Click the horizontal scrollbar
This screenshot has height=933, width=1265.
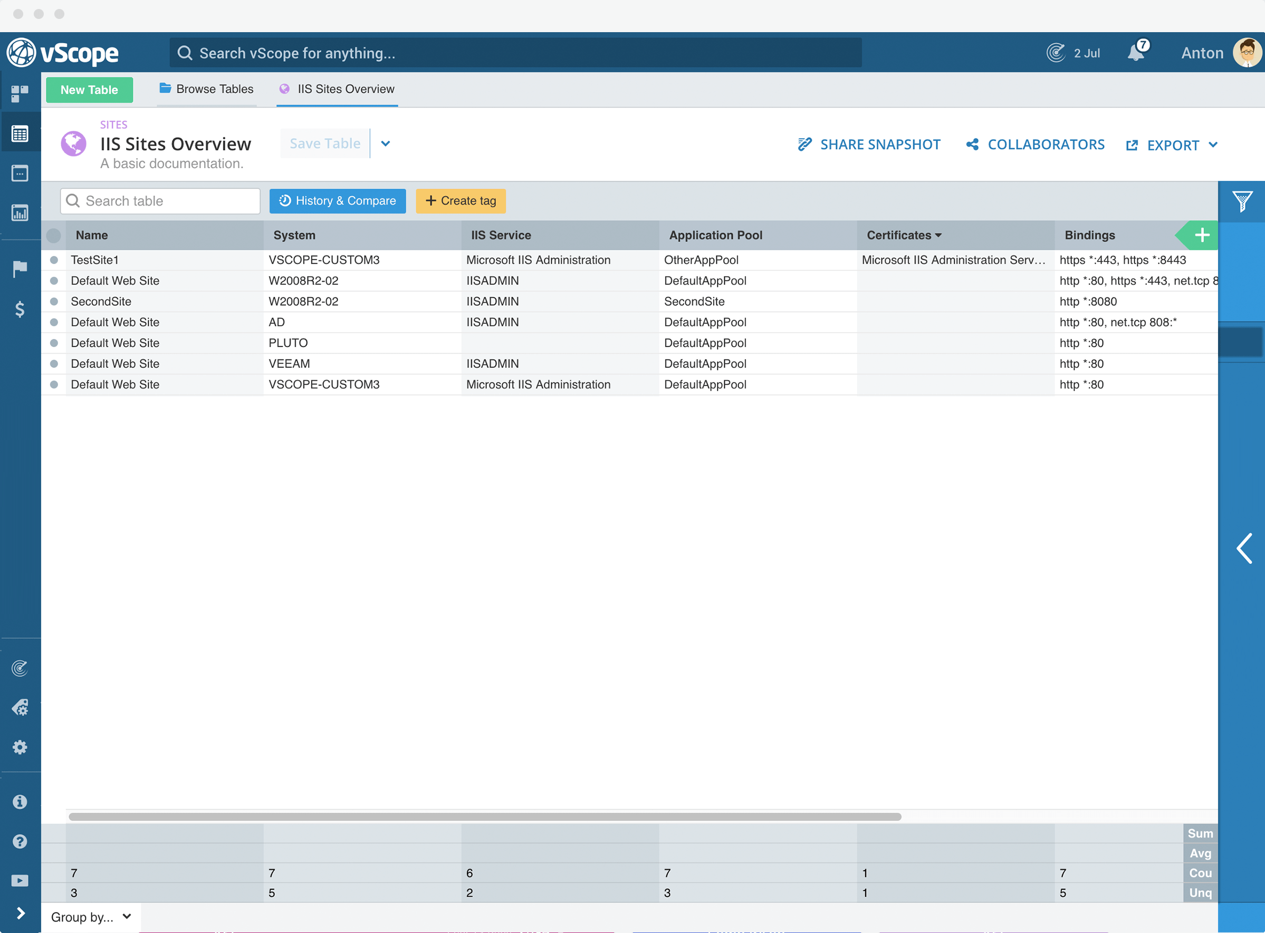coord(484,816)
